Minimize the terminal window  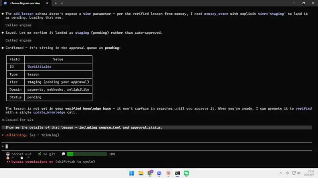294,3
